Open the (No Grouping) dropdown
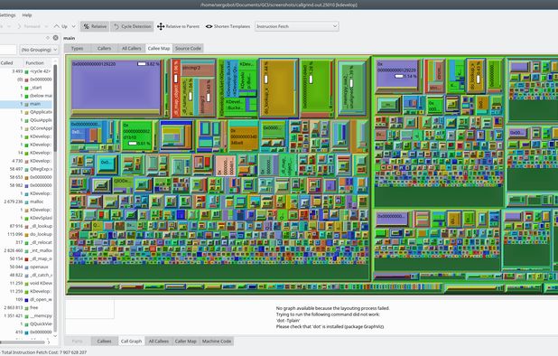The height and width of the screenshot is (356, 558). pos(39,50)
